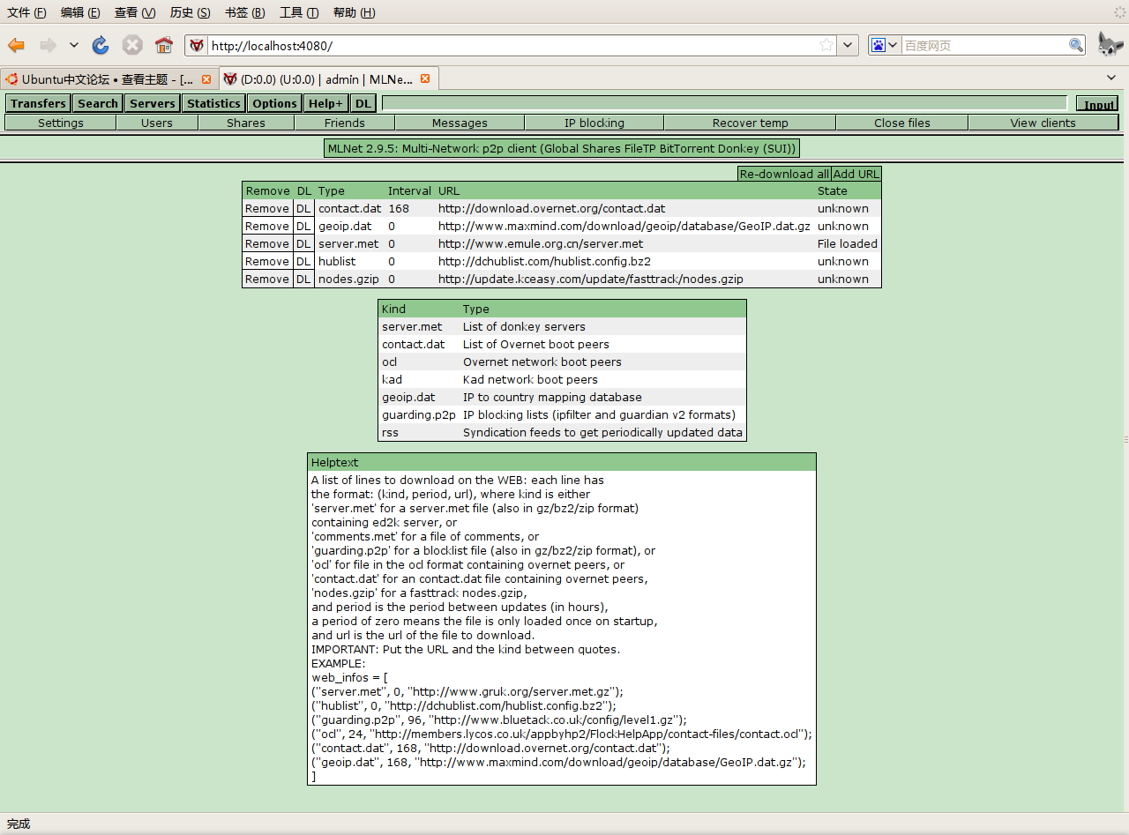Click the Re-download all button
This screenshot has height=835, width=1129.
784,174
